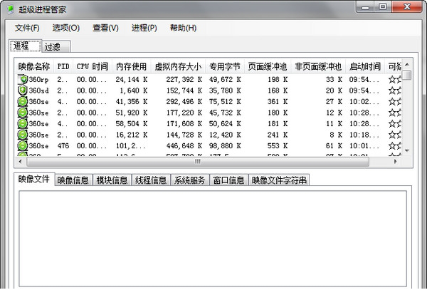Screen dimensions: 427x300
Task: Click icon of 360se row with 16,212 K
Action: (23, 135)
